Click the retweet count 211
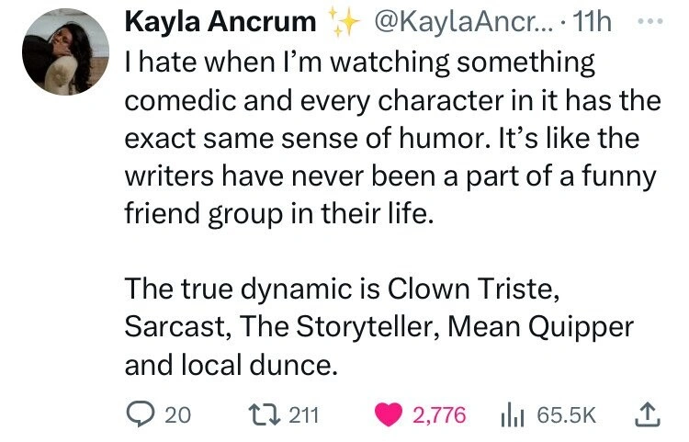This screenshot has height=442, width=689. (303, 414)
